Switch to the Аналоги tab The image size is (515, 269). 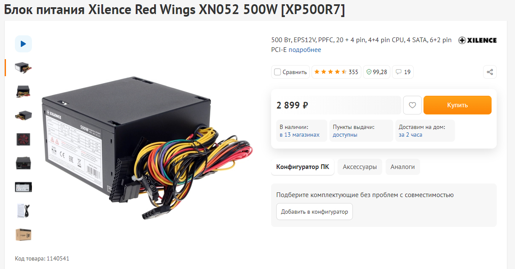click(403, 167)
